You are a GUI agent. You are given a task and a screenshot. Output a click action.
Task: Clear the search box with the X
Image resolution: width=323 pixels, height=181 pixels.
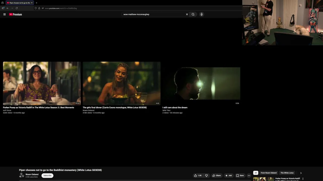187,14
